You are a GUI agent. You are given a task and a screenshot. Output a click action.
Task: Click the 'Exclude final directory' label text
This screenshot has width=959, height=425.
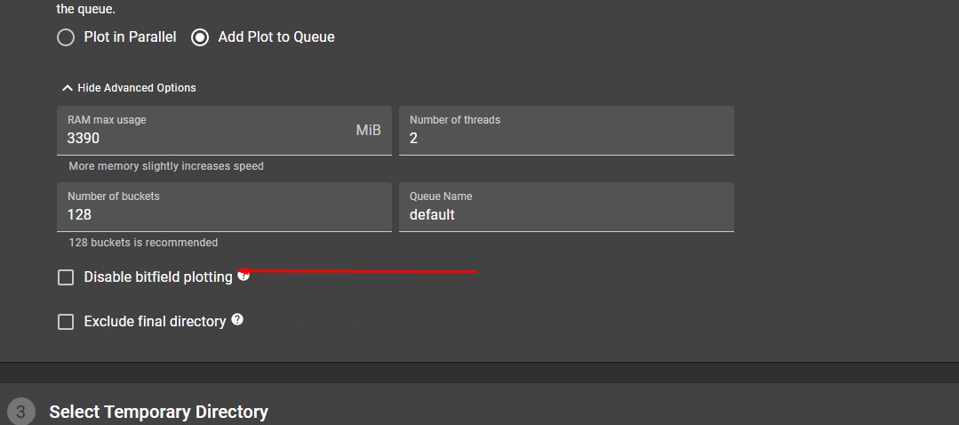point(155,322)
